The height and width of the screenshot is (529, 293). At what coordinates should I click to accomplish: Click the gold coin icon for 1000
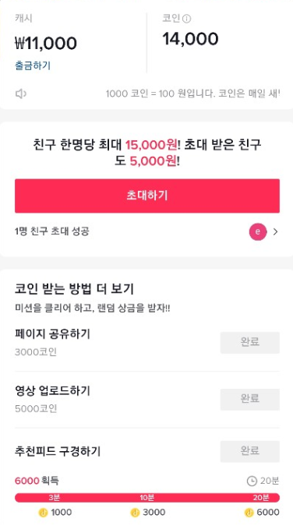tap(43, 513)
